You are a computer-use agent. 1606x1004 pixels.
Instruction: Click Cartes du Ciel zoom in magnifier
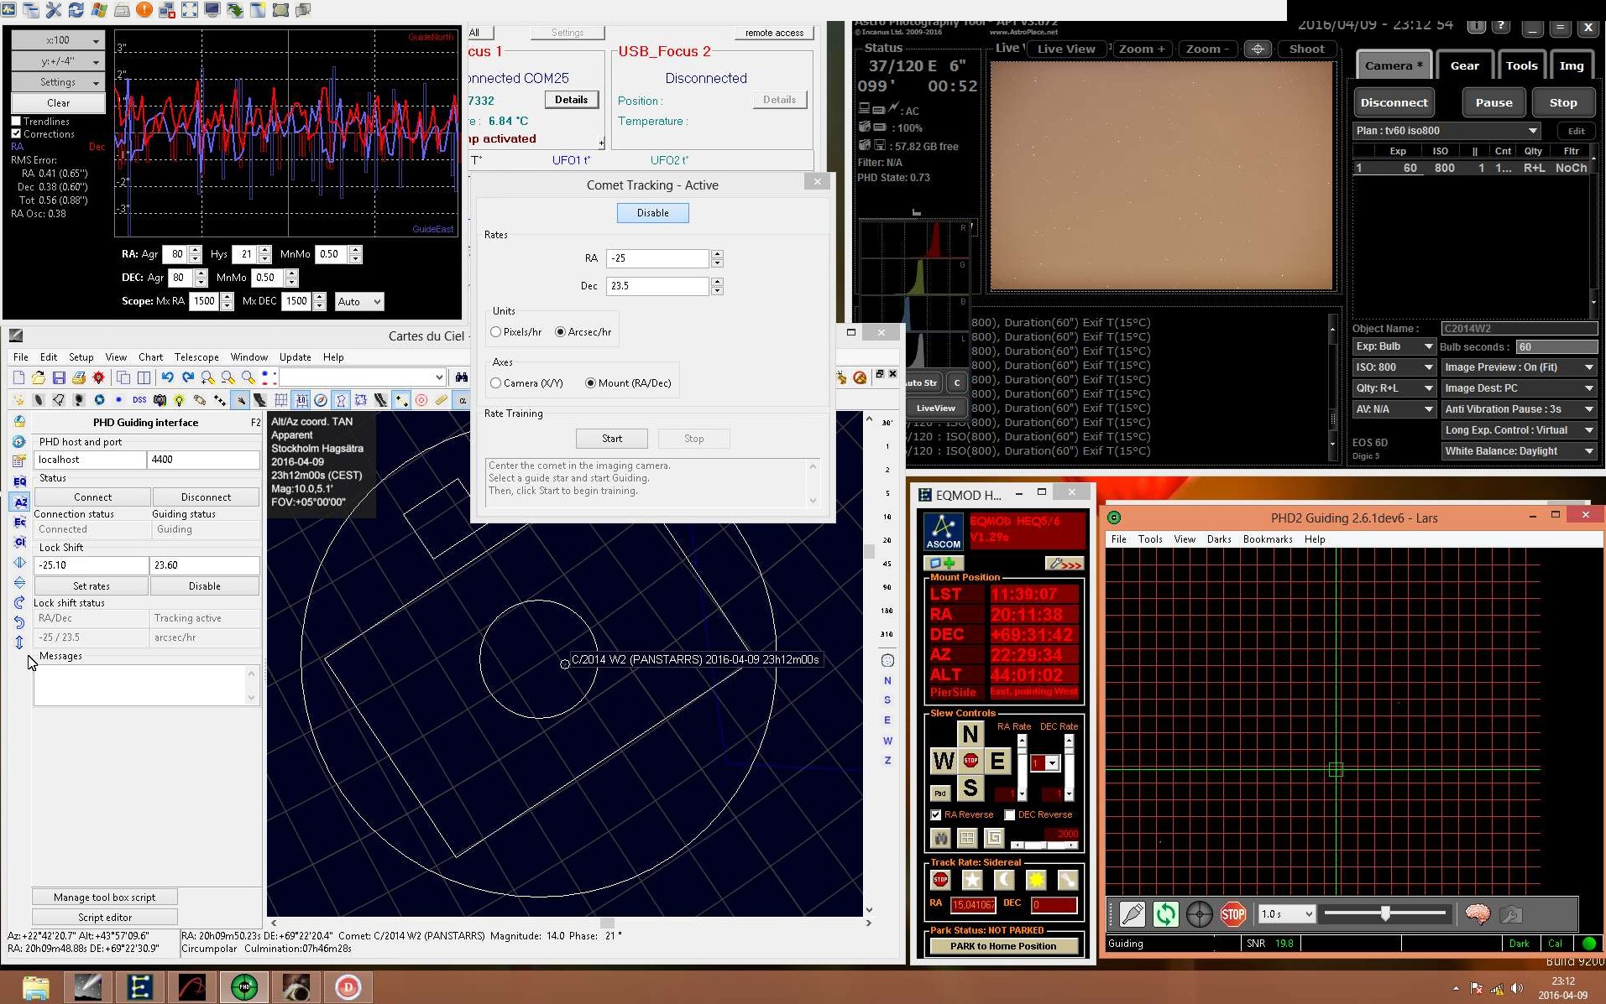pyautogui.click(x=207, y=377)
